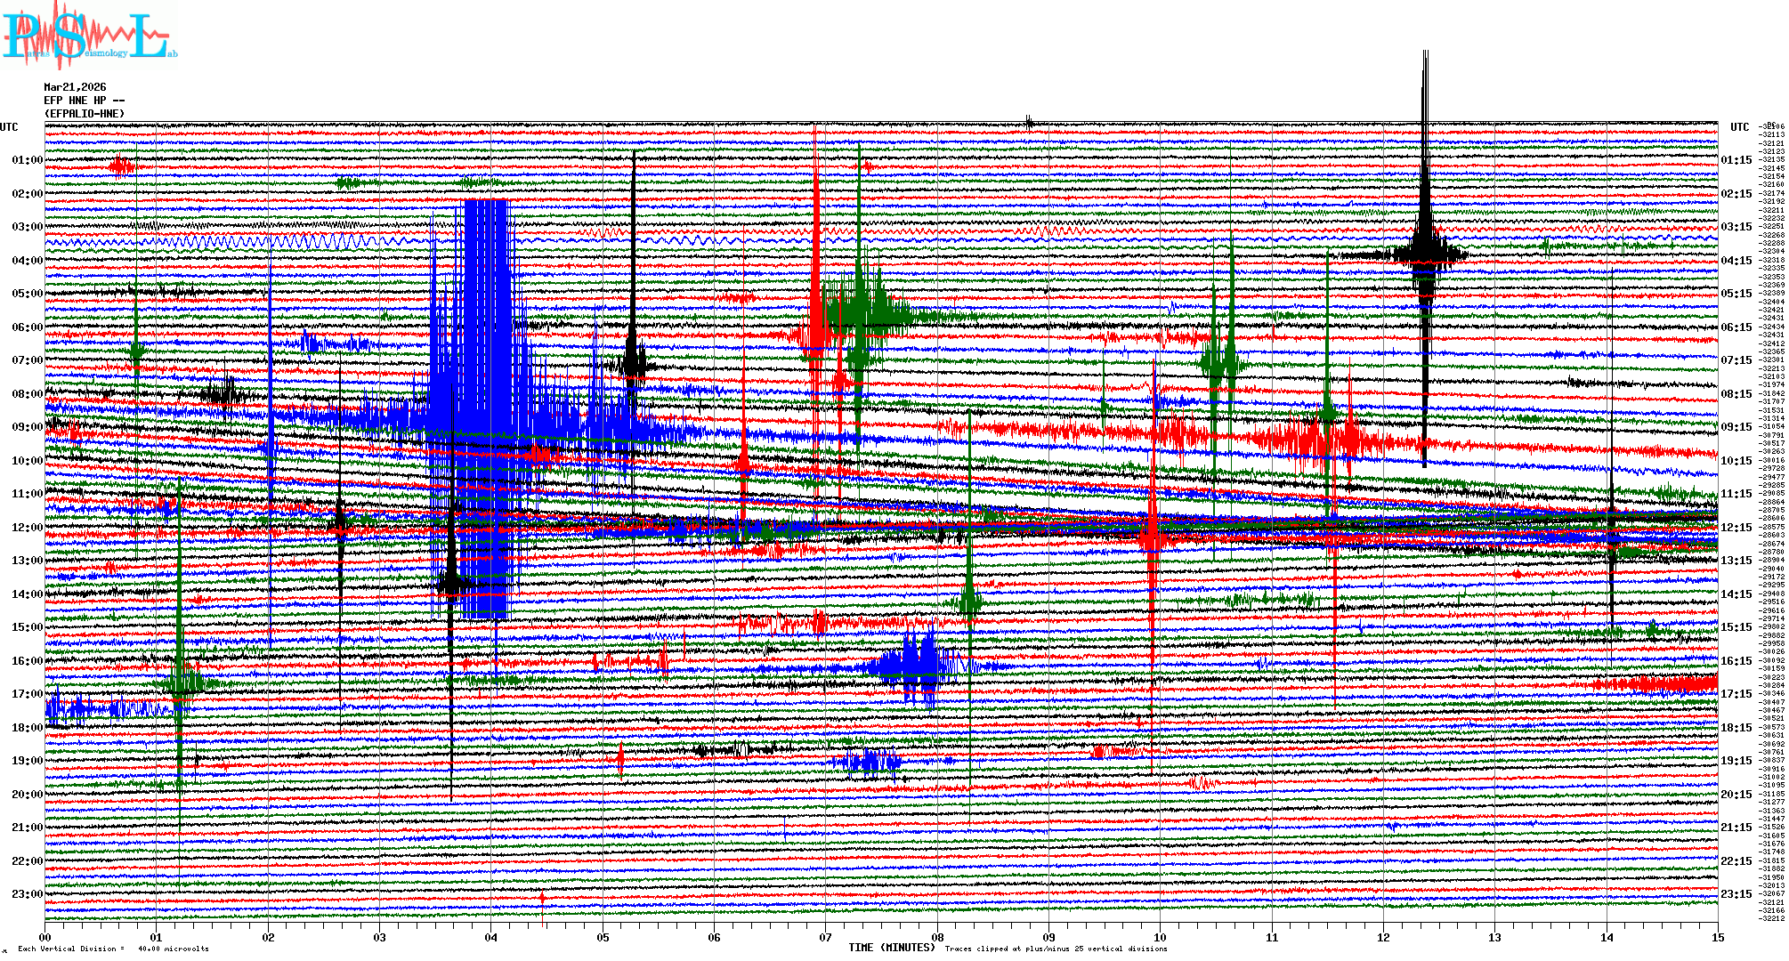Click the PSL Seismology Lab logo

pos(89,36)
